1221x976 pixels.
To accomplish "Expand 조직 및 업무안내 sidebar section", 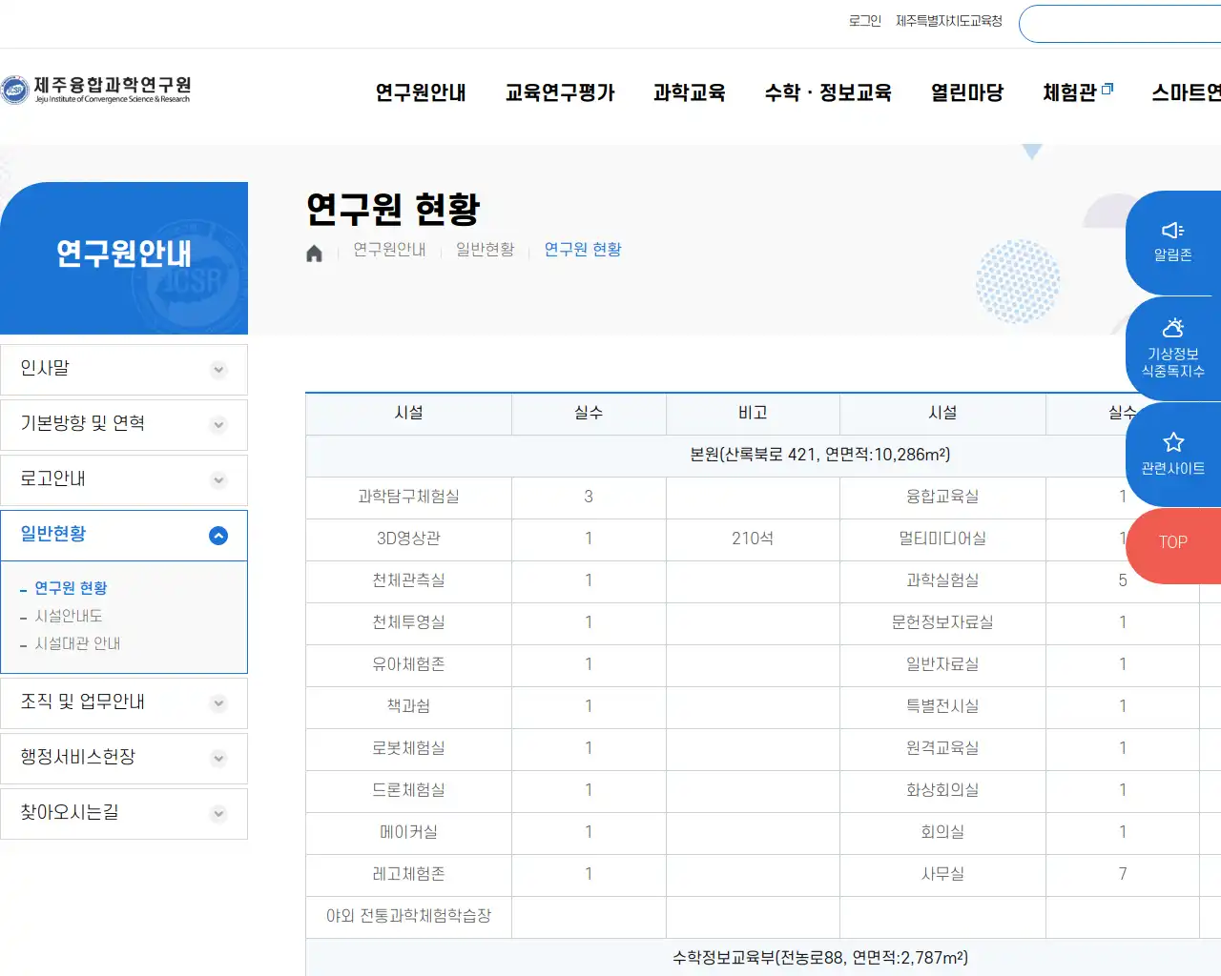I will (x=124, y=702).
